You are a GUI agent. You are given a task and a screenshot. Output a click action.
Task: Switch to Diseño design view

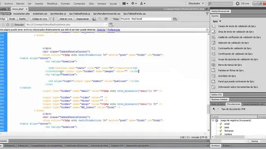tap(22, 19)
